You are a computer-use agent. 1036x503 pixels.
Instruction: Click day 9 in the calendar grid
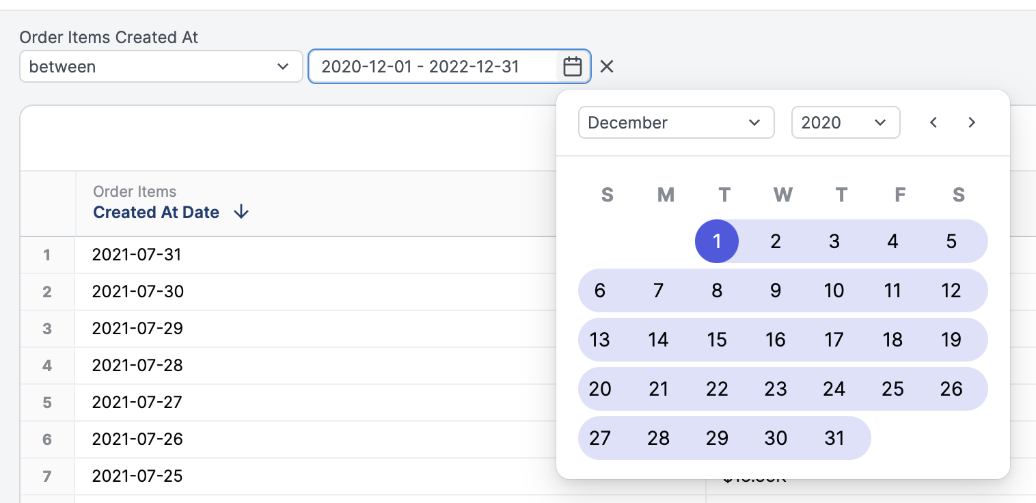click(775, 290)
